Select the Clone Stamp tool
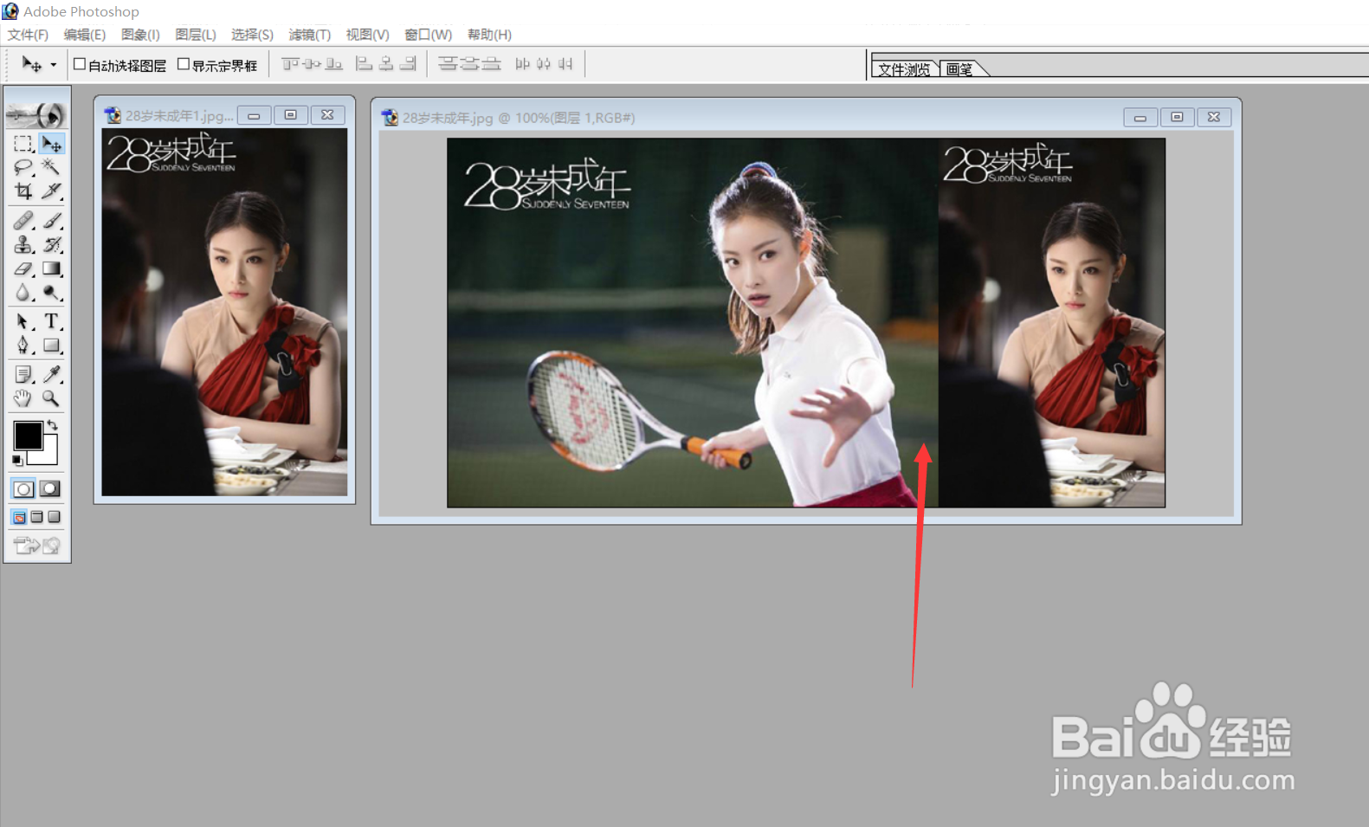This screenshot has height=827, width=1369. 23,245
